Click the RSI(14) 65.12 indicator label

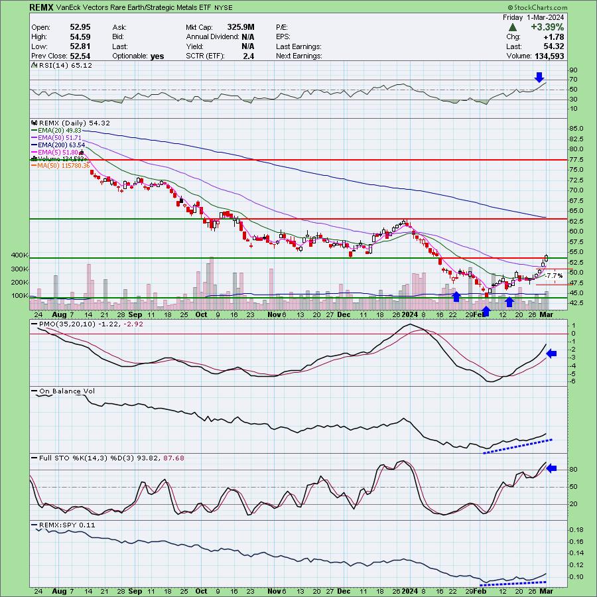click(65, 66)
